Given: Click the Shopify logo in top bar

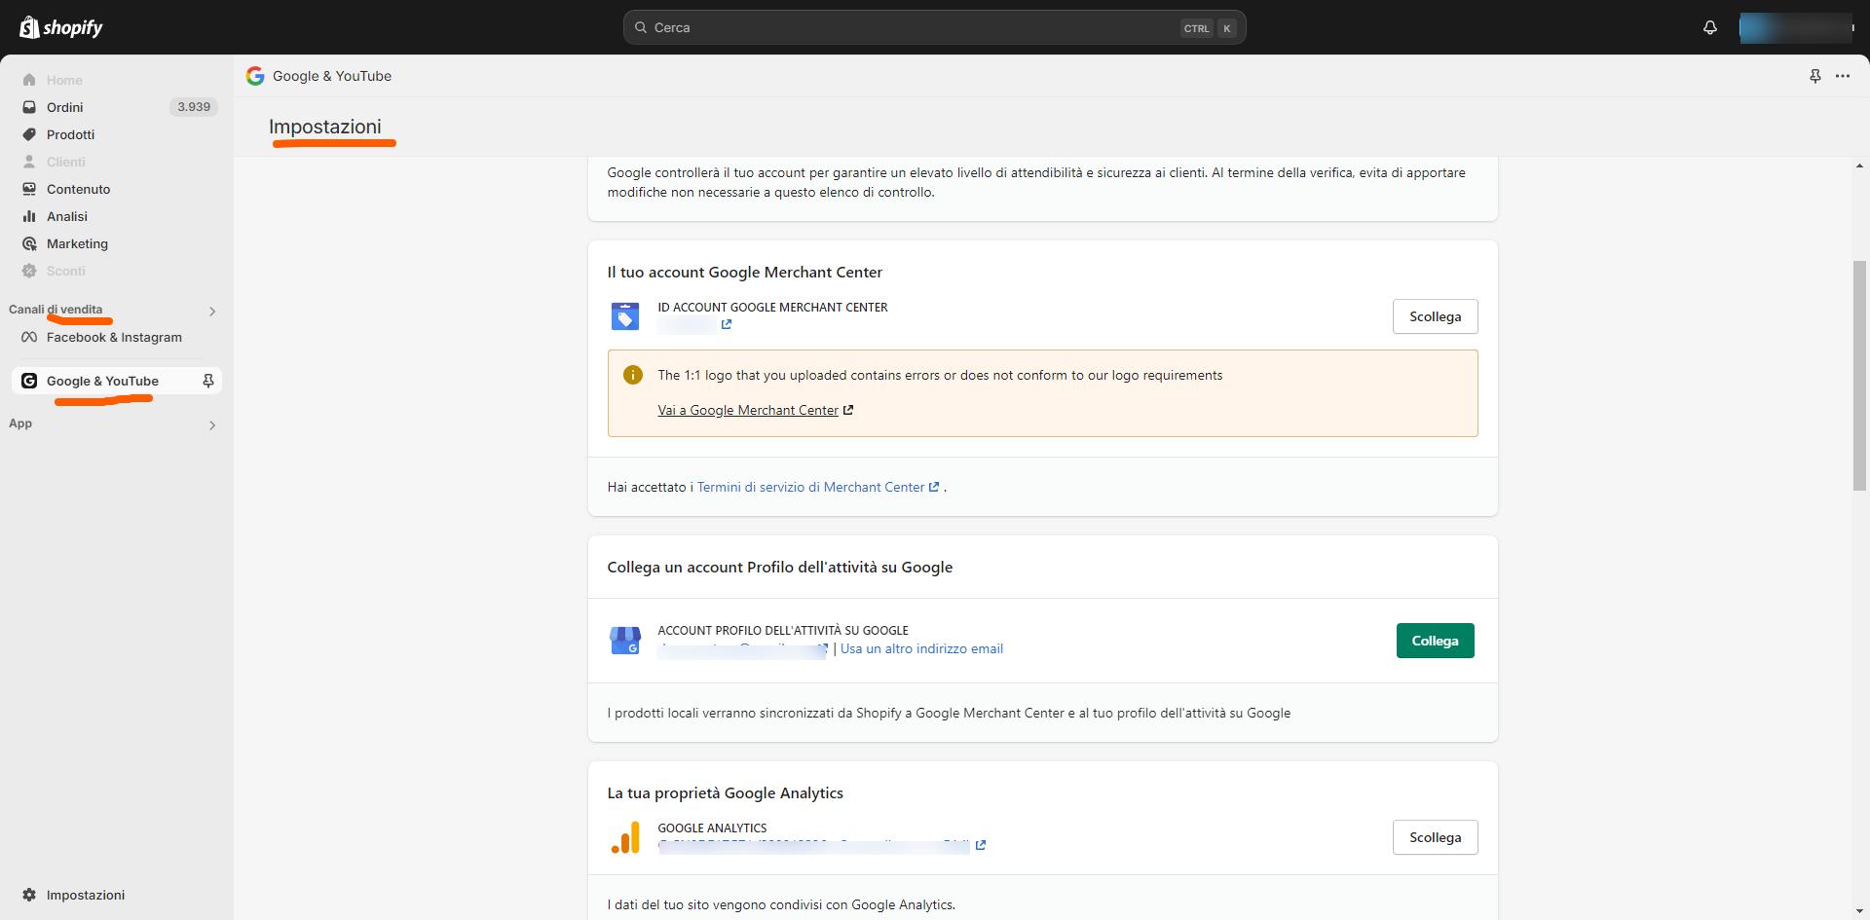Looking at the screenshot, I should (x=61, y=27).
